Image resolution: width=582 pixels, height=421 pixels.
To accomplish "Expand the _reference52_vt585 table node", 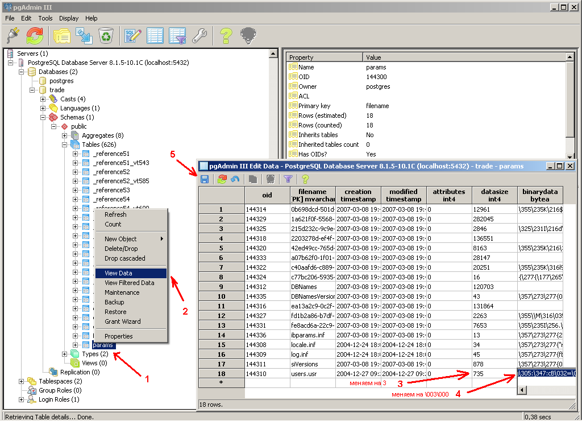I will pos(75,181).
